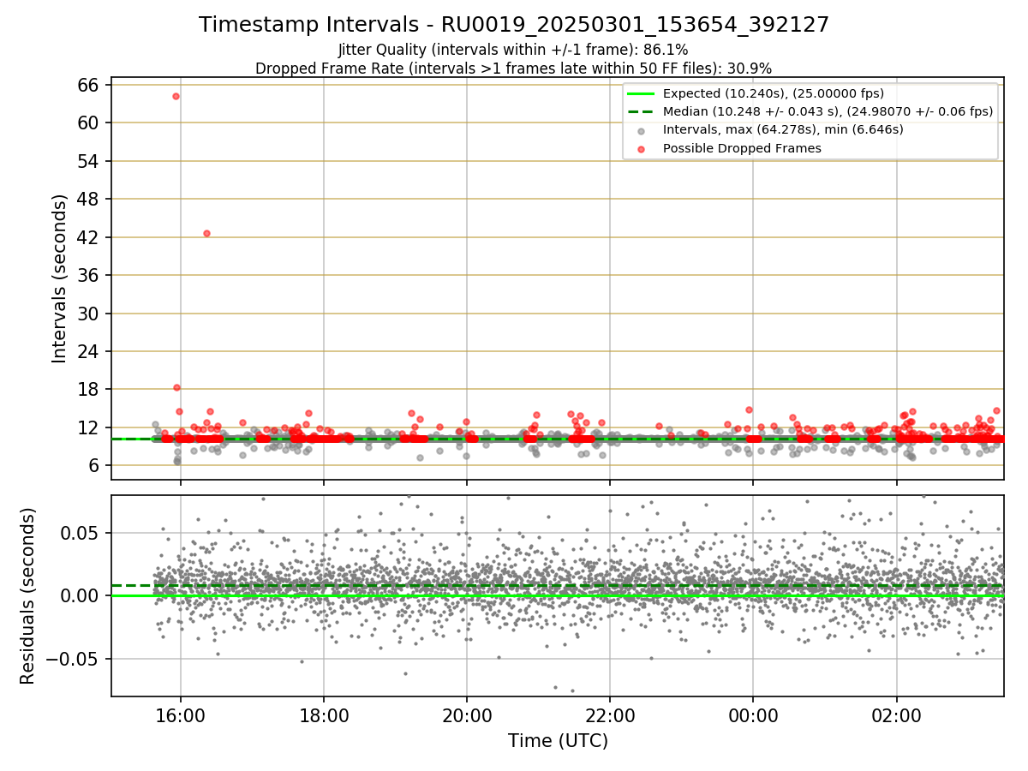Click the "Dropped Frame Rate" 30.9% subtitle line

(513, 68)
